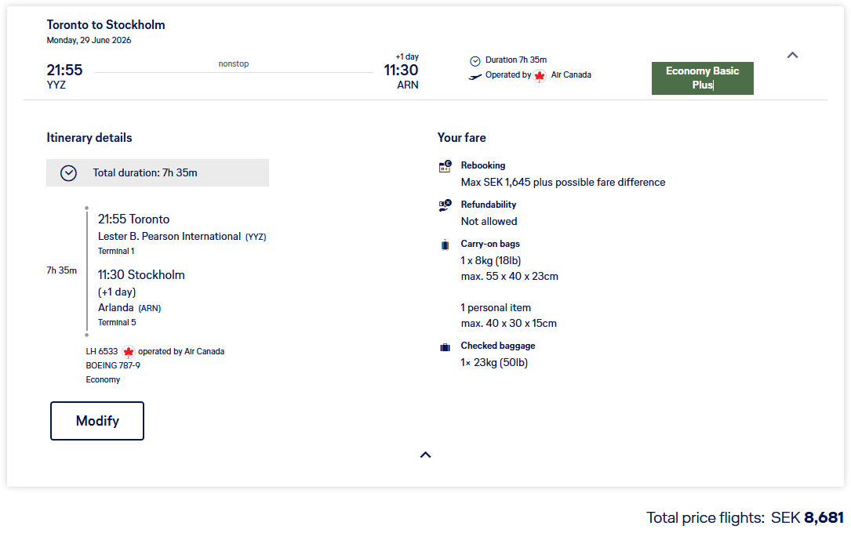Click the duration clock icon
Viewport: 851px width, 533px height.
click(x=475, y=60)
